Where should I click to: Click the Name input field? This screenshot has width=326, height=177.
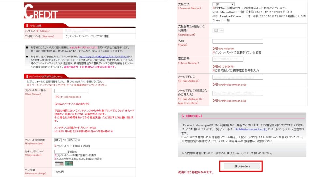click(238, 41)
